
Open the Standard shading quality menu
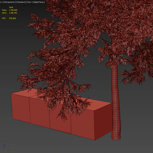[x=21, y=2]
